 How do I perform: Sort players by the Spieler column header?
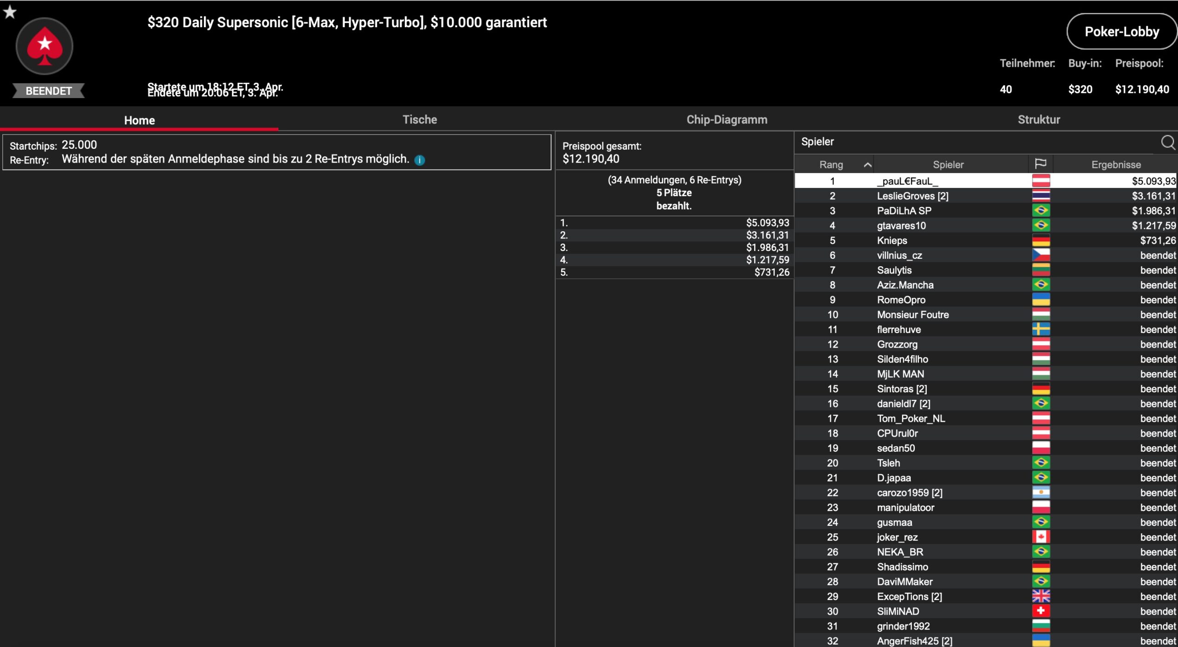pyautogui.click(x=948, y=164)
